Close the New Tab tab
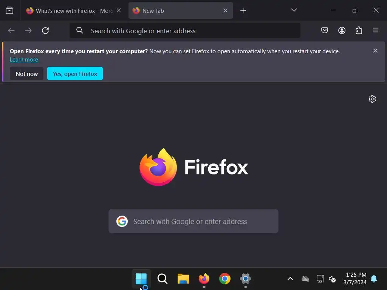The width and height of the screenshot is (387, 290). pyautogui.click(x=225, y=10)
